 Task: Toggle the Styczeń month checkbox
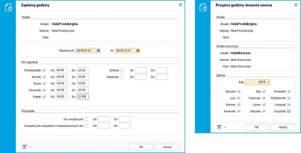tap(239, 91)
